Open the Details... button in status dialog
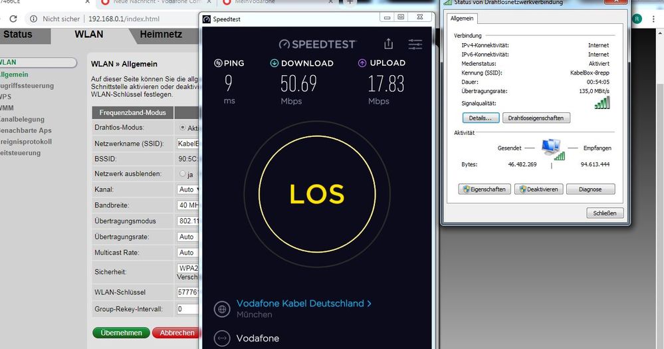The image size is (664, 349). [x=481, y=118]
